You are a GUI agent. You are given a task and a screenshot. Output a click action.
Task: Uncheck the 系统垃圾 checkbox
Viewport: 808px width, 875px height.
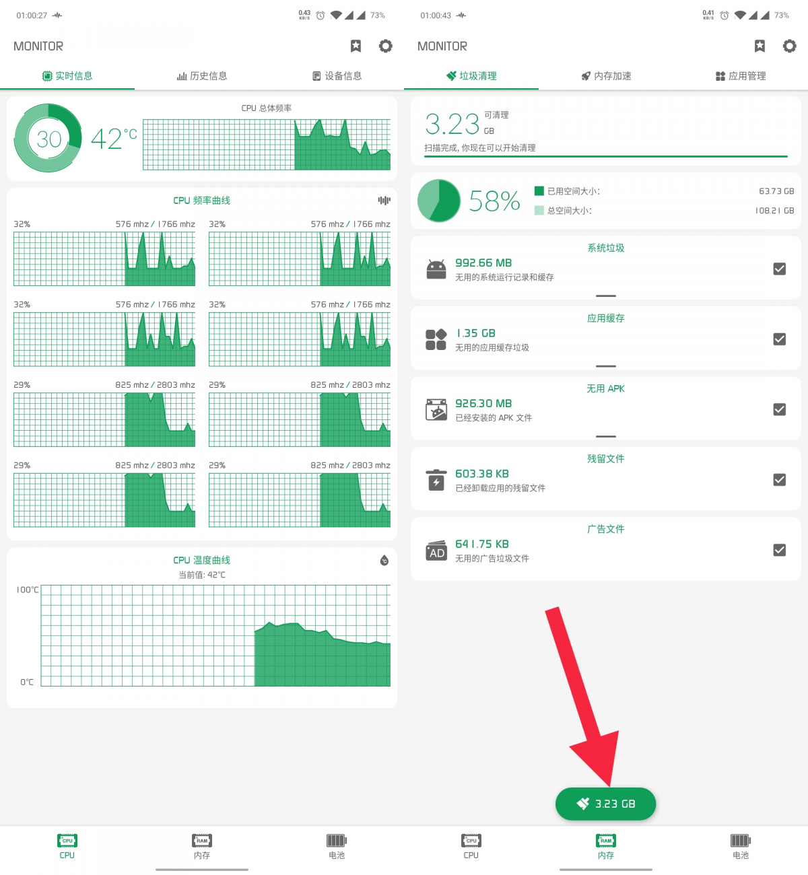click(x=780, y=269)
